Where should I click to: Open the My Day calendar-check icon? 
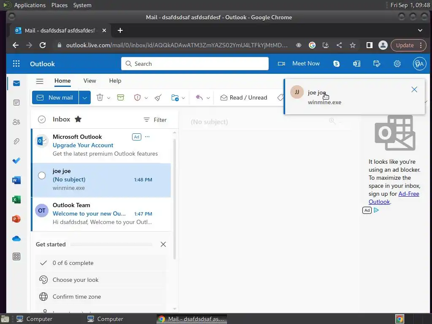point(377,64)
